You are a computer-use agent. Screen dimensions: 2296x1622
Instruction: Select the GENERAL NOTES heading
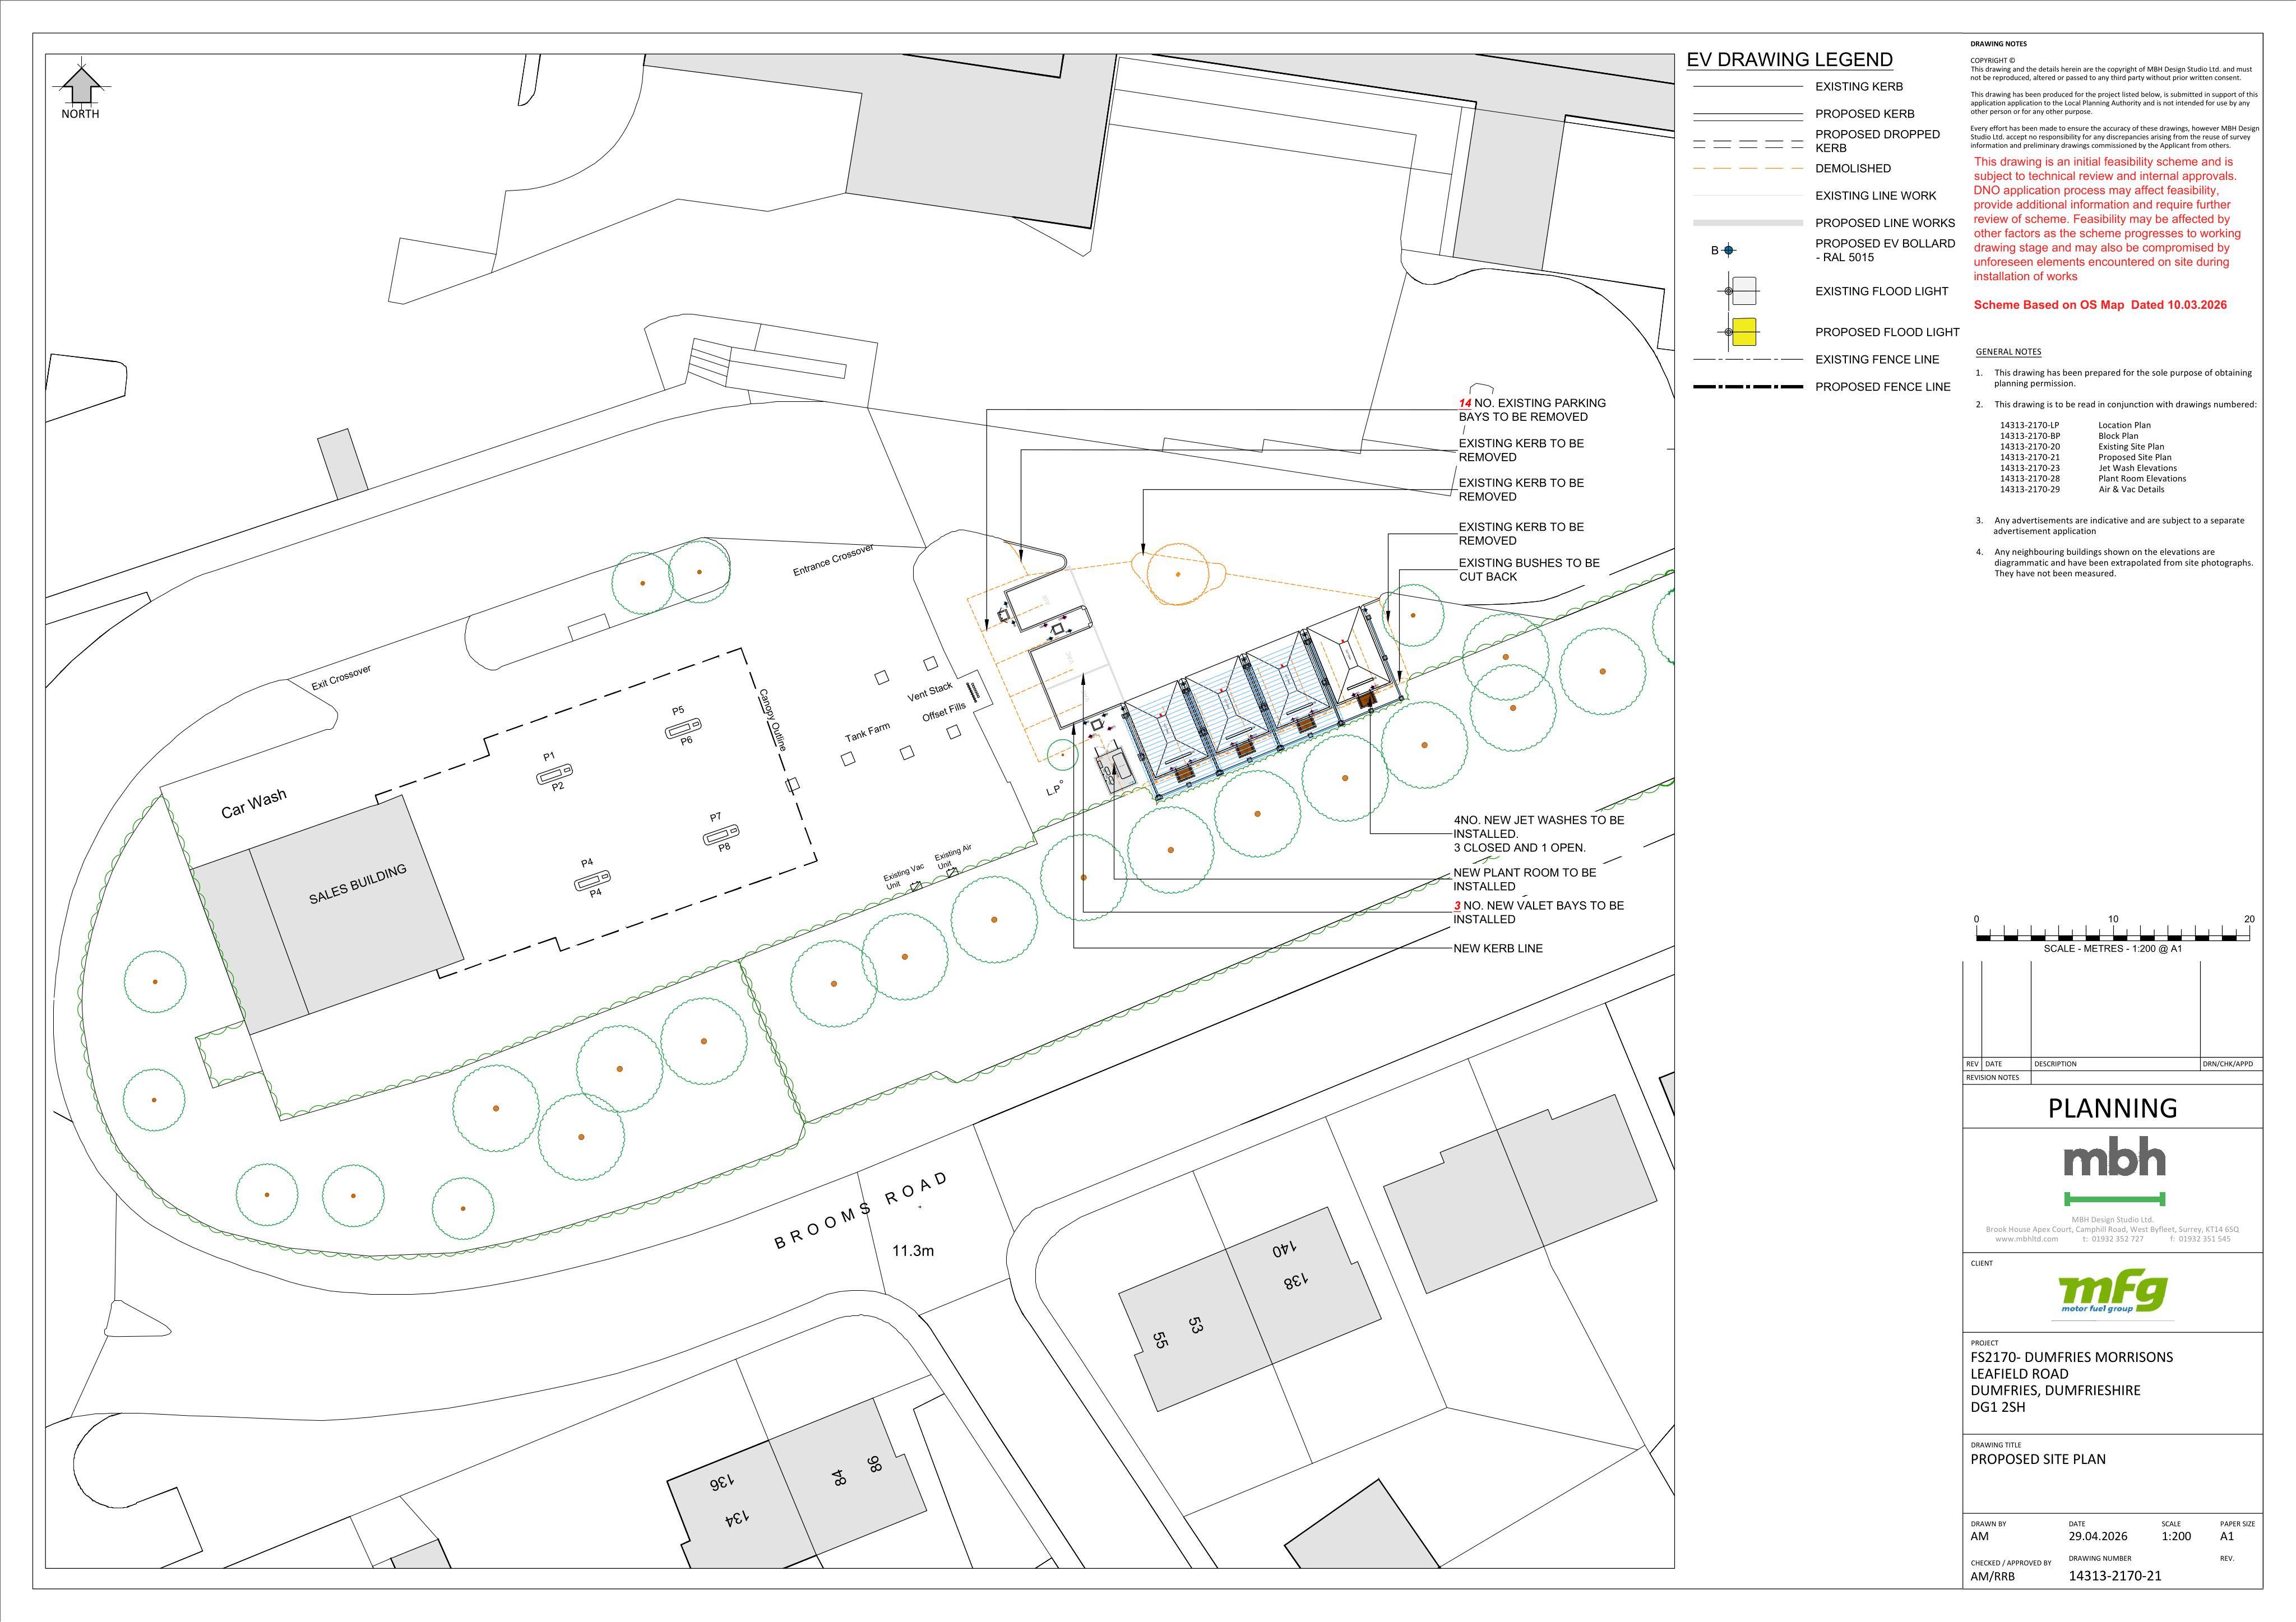2008,352
